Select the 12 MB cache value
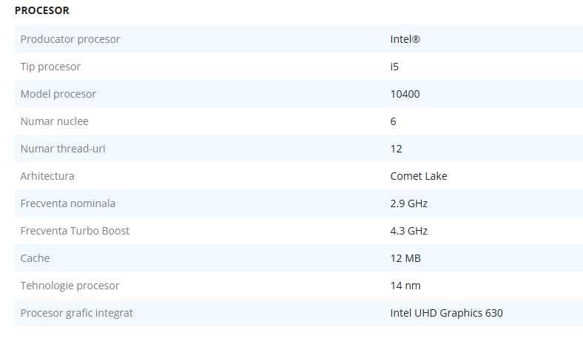 (x=405, y=258)
